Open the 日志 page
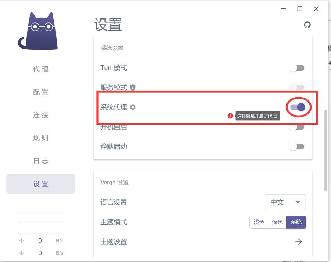The image size is (331, 262). pos(41,161)
